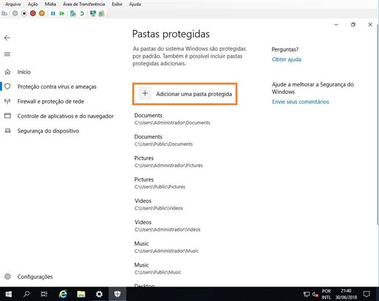Open the Exibir menu
This screenshot has width=379, height=301.
click(117, 4)
